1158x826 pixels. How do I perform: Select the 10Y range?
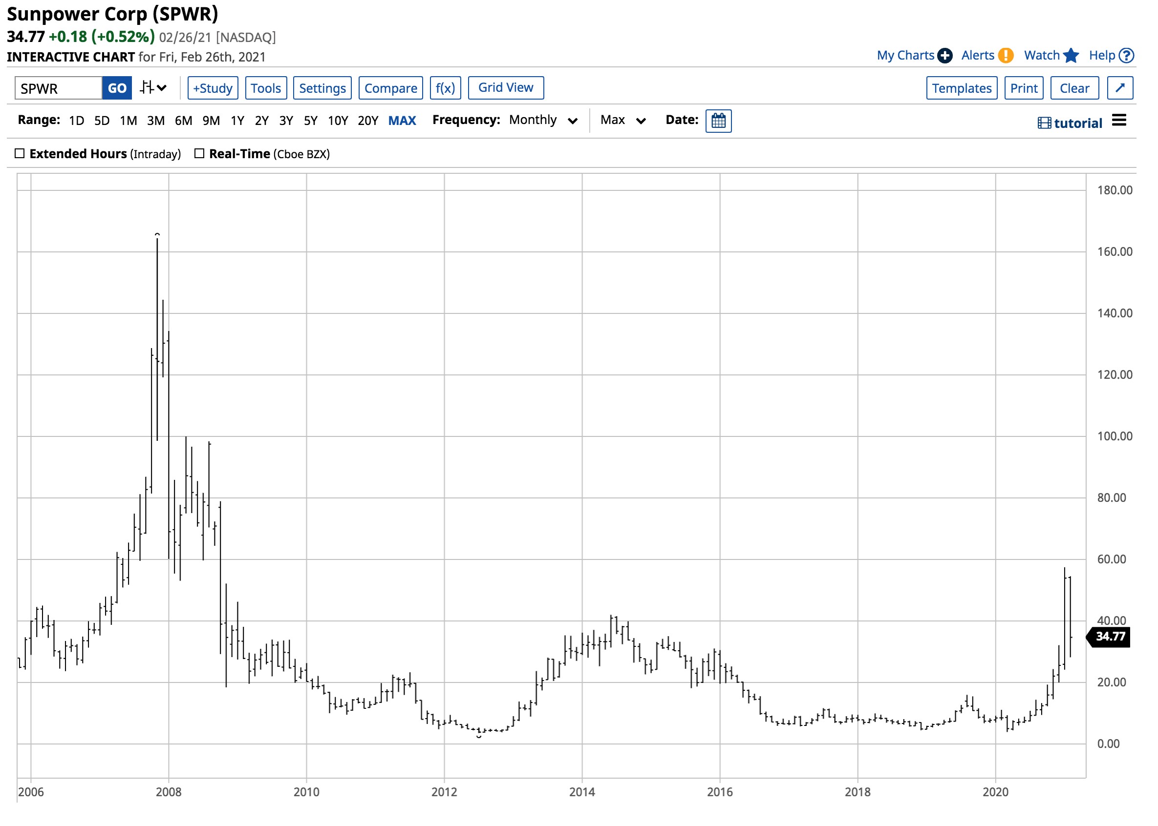(x=338, y=121)
